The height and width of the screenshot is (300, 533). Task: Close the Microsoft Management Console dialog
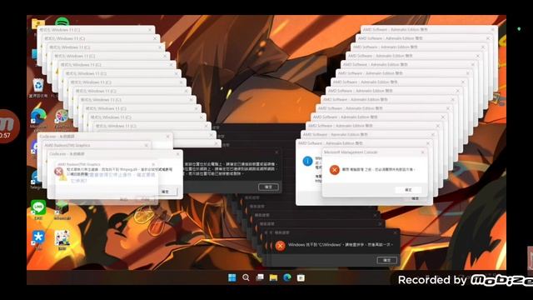click(x=422, y=152)
